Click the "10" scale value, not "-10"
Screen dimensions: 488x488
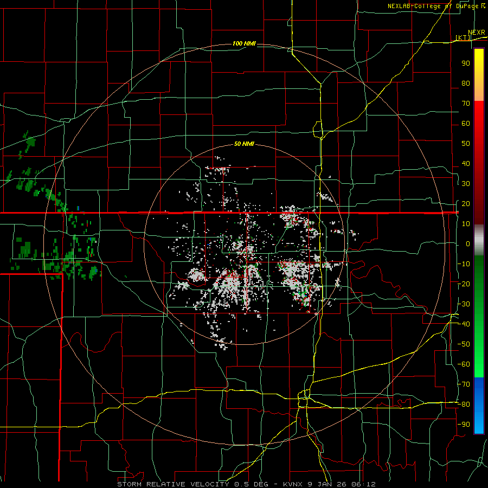click(466, 224)
